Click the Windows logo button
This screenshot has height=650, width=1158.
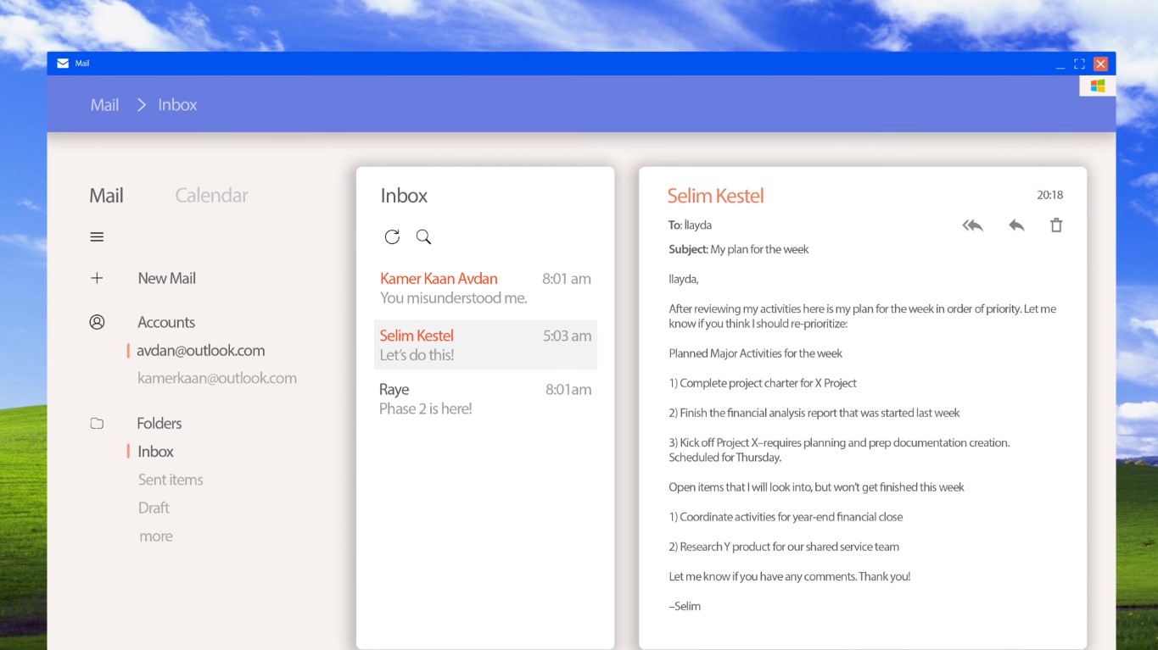click(x=1097, y=86)
